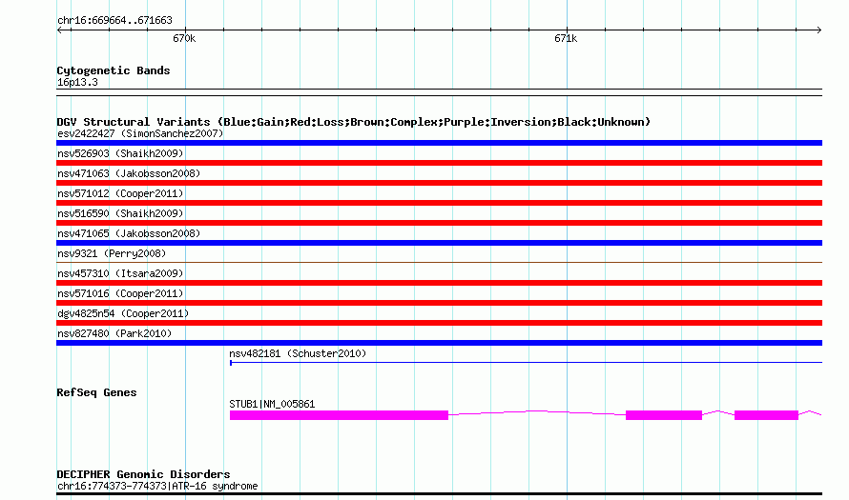Select the blue bar for esv2422427
The width and height of the screenshot is (849, 500).
tap(439, 143)
